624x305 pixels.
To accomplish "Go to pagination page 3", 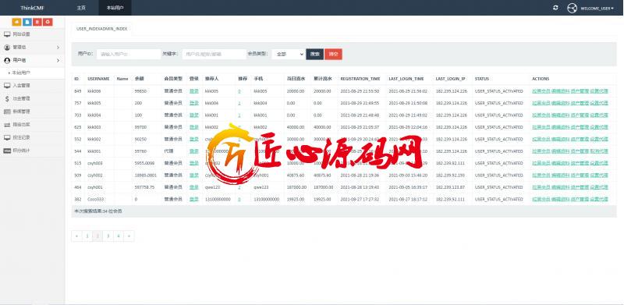I will (x=108, y=236).
